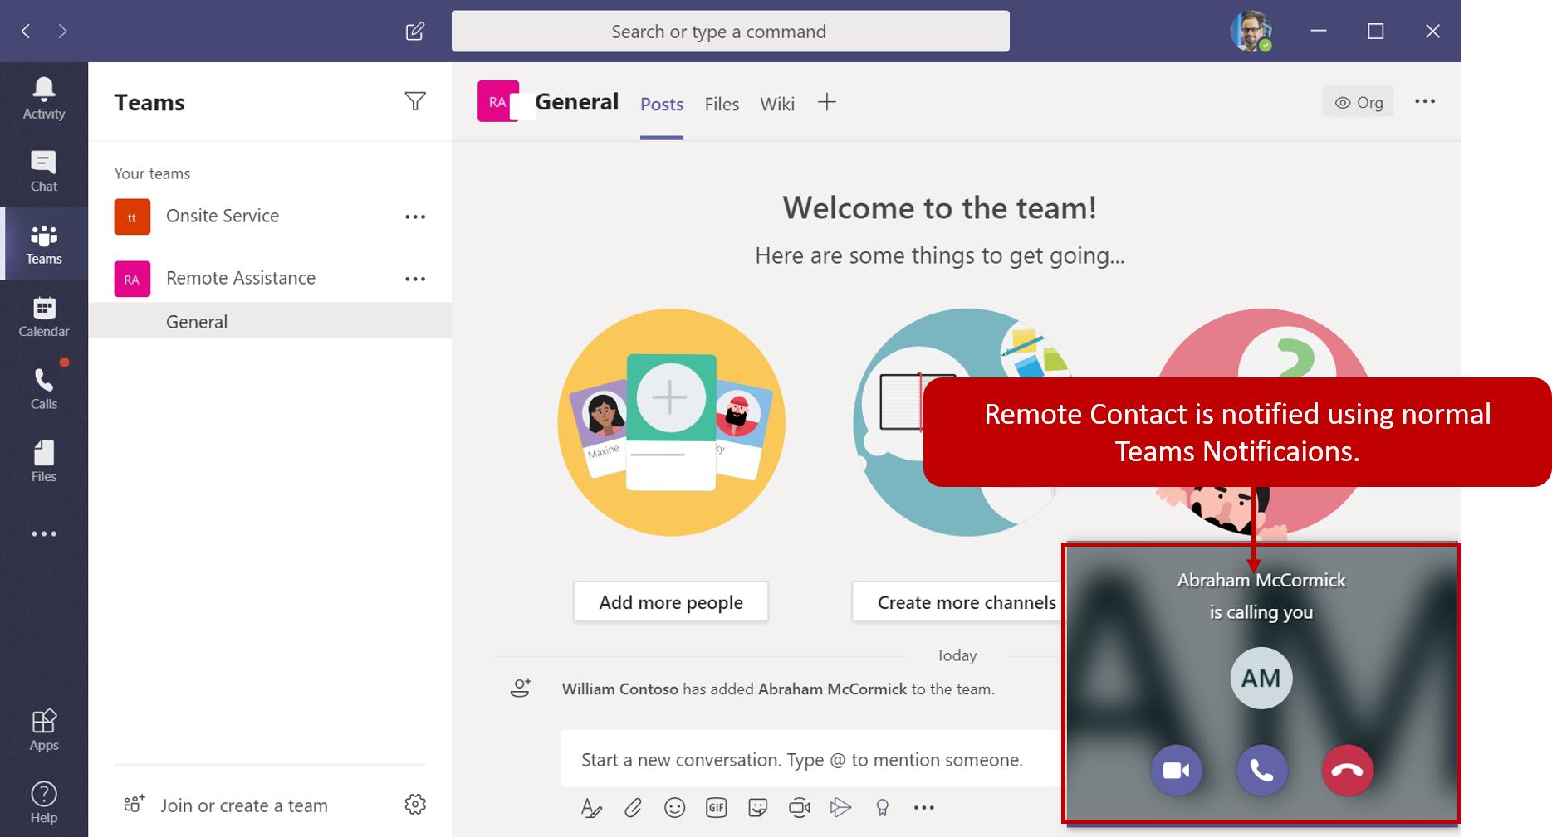Image resolution: width=1552 pixels, height=837 pixels.
Task: Decline the incoming call
Action: [x=1347, y=771]
